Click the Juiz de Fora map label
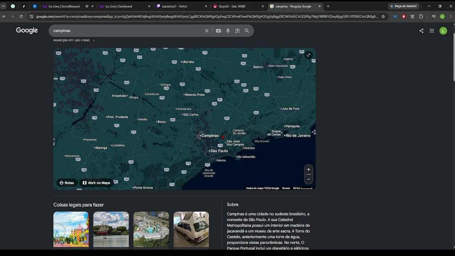The width and height of the screenshot is (455, 256). click(x=290, y=108)
